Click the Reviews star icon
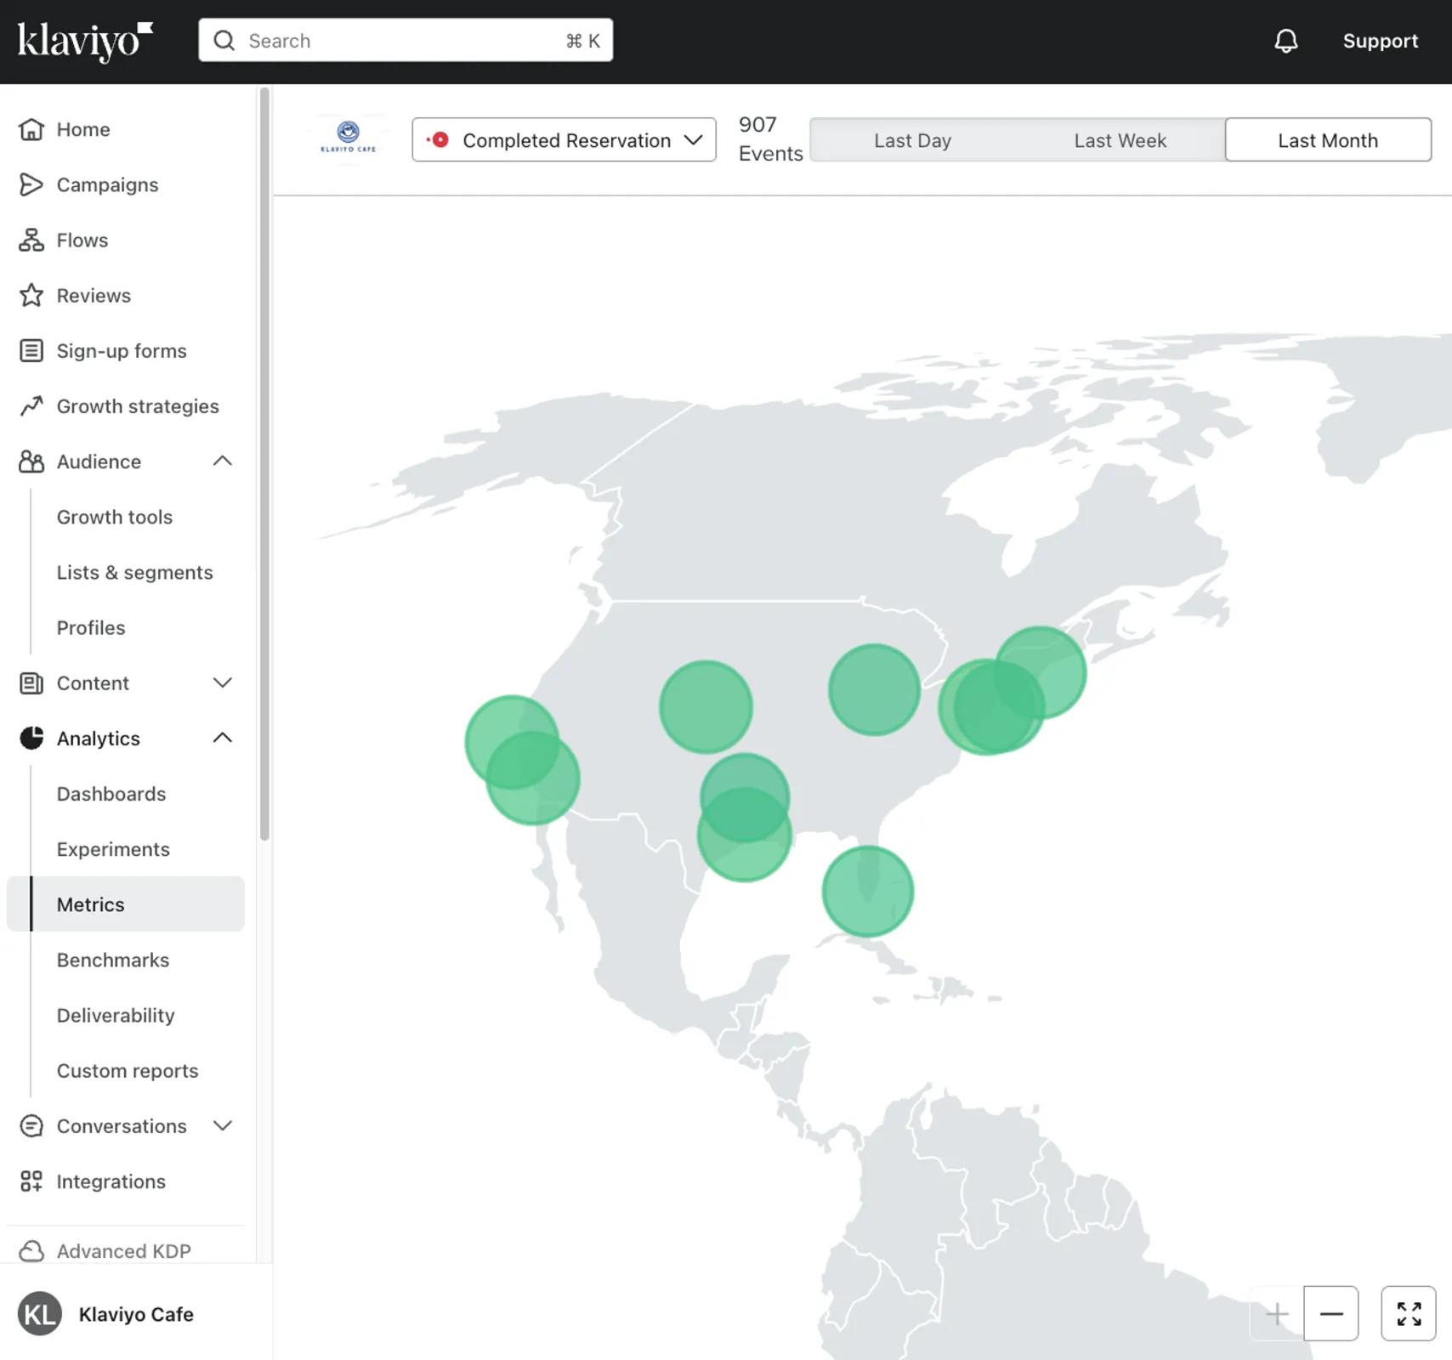The height and width of the screenshot is (1360, 1452). pos(31,295)
